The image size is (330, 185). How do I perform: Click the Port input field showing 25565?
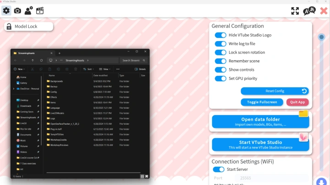[x=271, y=178]
